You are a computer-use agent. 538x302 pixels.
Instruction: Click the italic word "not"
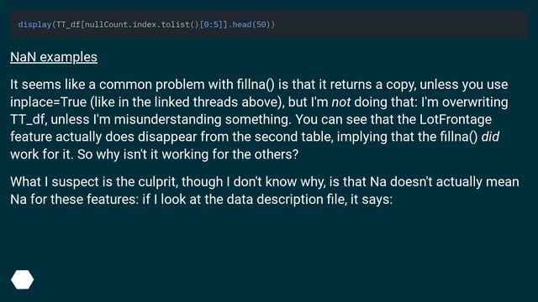340,102
